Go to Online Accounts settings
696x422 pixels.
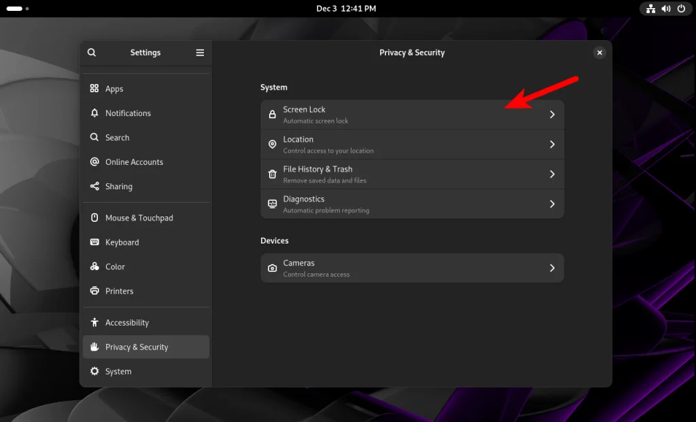point(146,161)
